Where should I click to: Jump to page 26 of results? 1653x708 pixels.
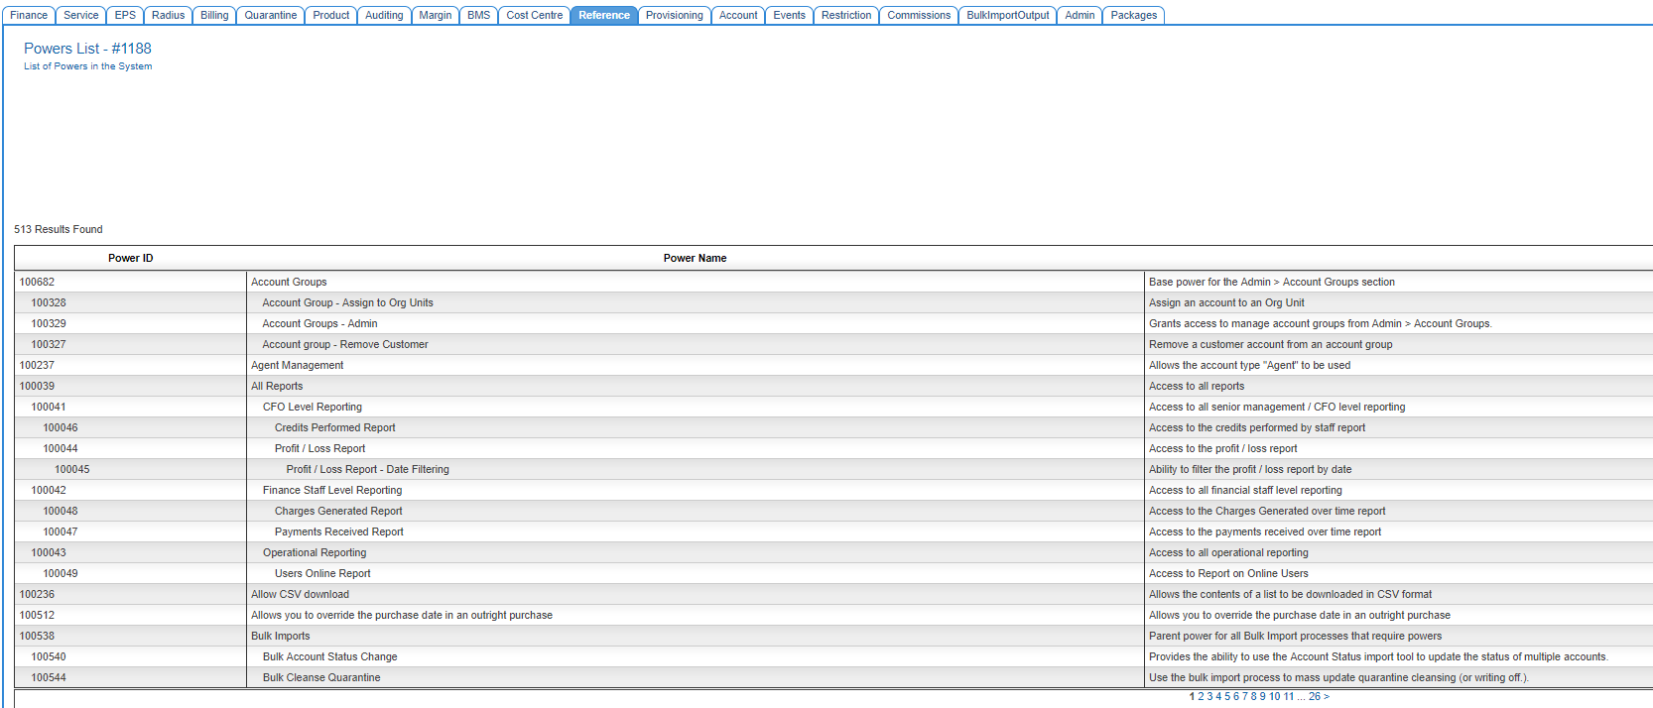1314,696
